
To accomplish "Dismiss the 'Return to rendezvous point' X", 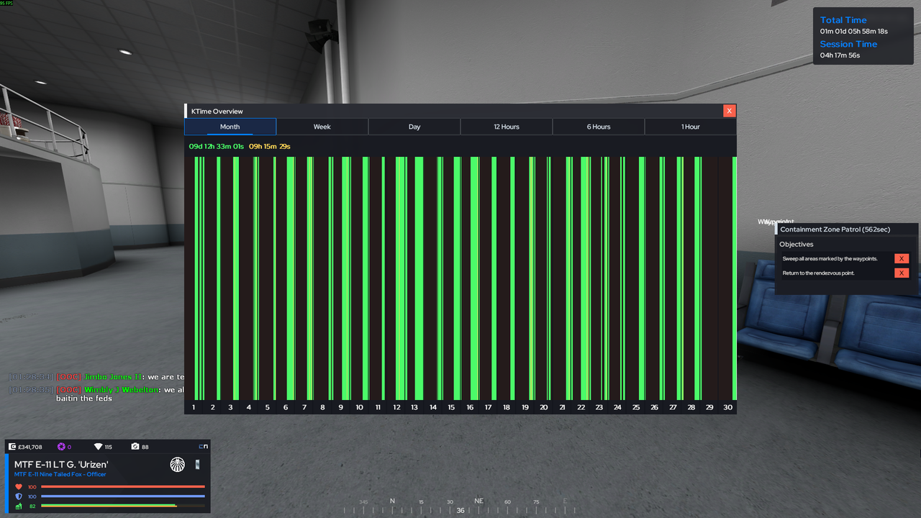I will (x=902, y=273).
